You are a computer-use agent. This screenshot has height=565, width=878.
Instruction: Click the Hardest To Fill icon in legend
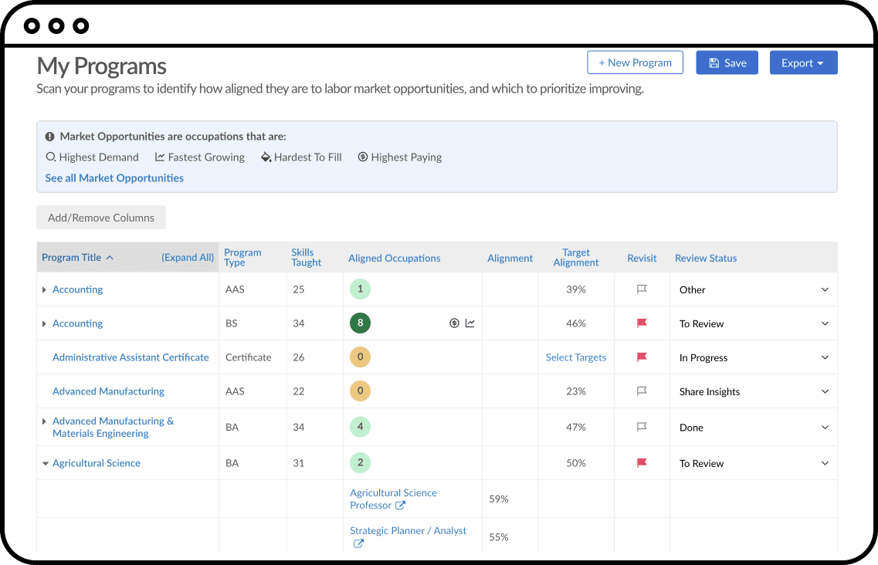click(266, 157)
